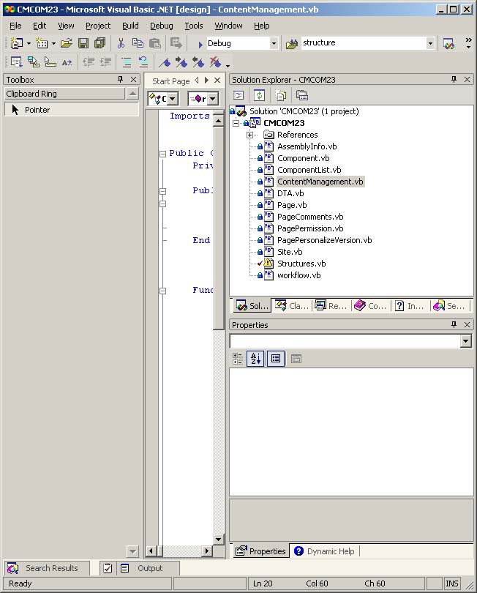The image size is (477, 593).
Task: Click the Cut scissors icon
Action: 121,43
